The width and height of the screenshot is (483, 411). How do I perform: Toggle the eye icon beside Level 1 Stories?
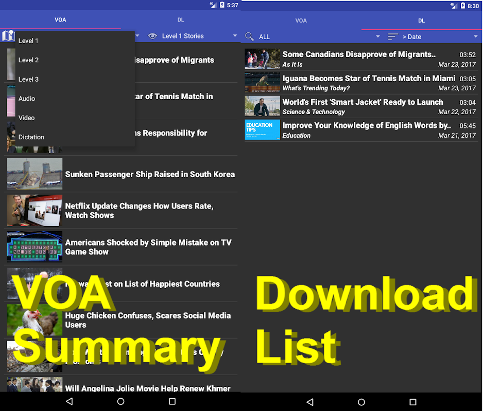(x=152, y=36)
